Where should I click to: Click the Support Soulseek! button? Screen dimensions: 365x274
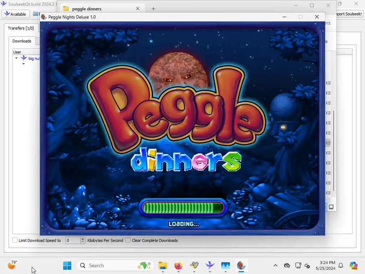(349, 14)
